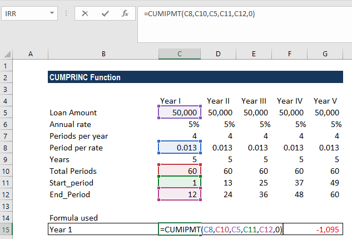Click the End_Period label

coord(70,194)
